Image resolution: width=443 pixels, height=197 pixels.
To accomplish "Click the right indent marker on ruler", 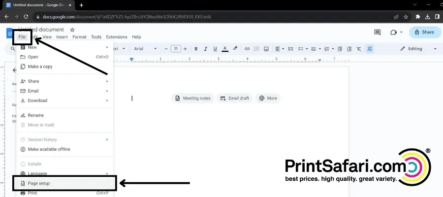I will pos(319,60).
